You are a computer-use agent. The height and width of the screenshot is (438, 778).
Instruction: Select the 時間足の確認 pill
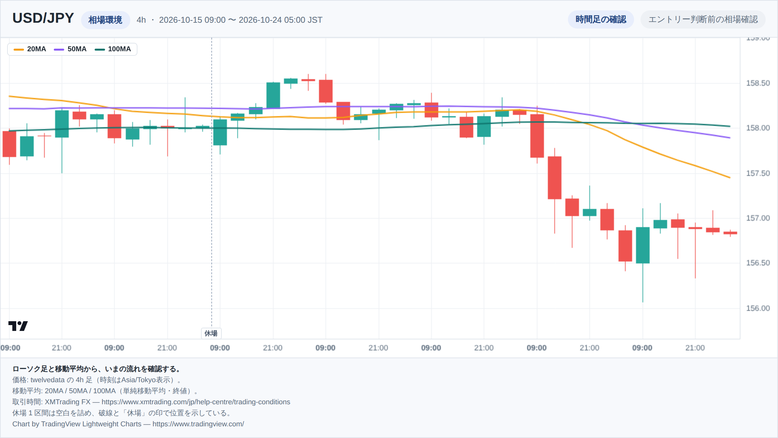tap(601, 19)
